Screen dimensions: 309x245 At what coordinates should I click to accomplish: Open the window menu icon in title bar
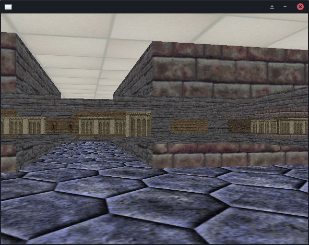[8, 7]
